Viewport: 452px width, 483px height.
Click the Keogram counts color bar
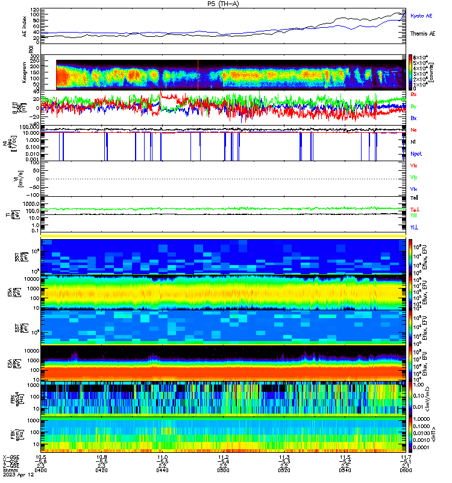point(410,72)
